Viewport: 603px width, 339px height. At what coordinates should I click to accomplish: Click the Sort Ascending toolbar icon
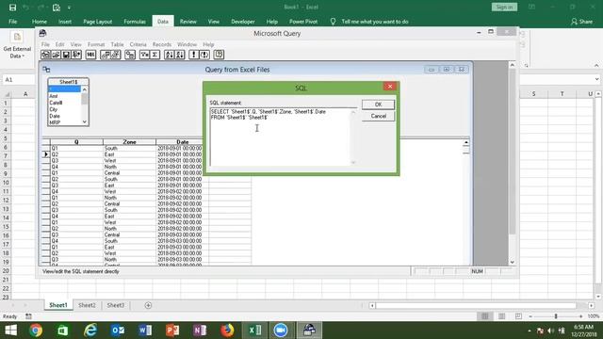[x=170, y=55]
